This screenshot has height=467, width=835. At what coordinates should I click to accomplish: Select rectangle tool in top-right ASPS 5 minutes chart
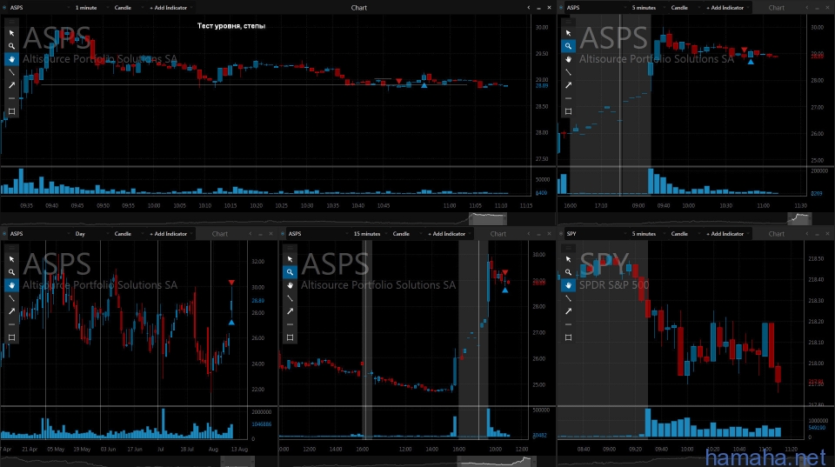[568, 111]
